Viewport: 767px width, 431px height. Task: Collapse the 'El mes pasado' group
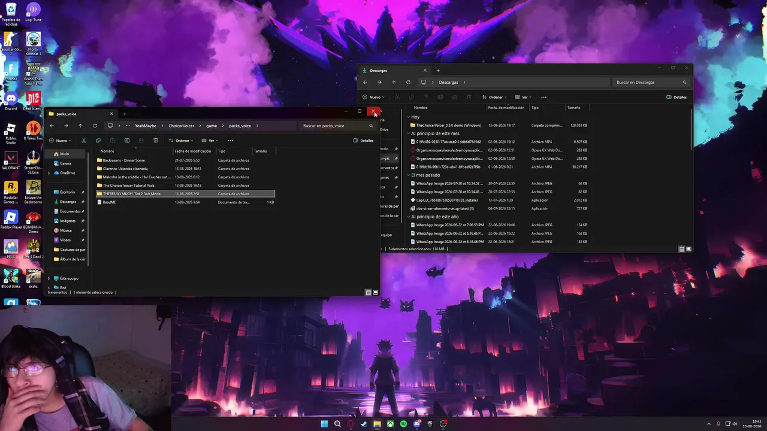click(408, 175)
